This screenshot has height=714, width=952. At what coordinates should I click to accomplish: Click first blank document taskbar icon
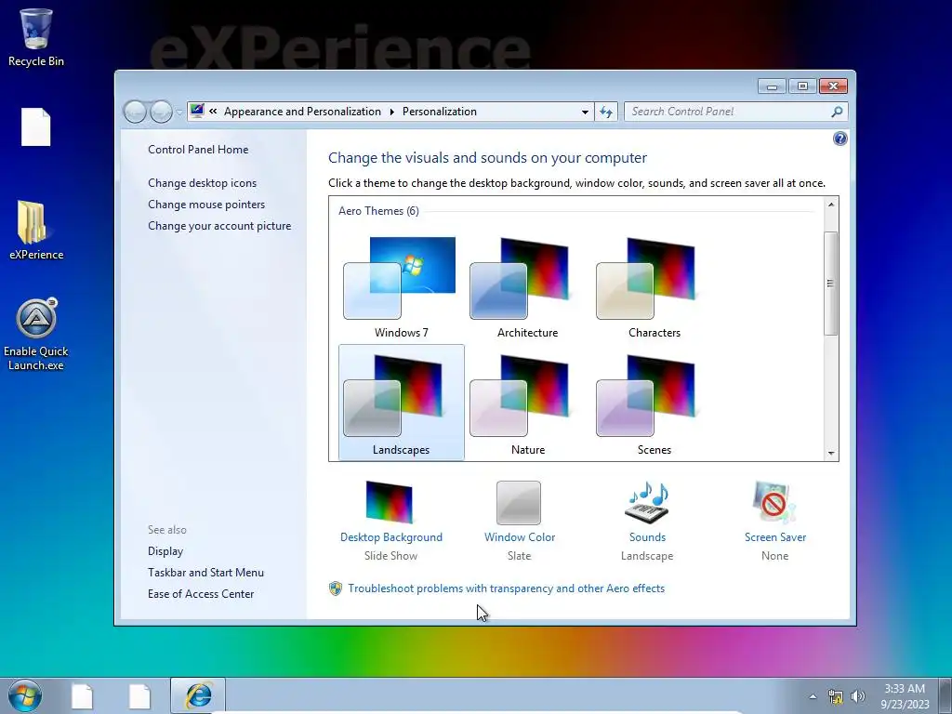[82, 696]
